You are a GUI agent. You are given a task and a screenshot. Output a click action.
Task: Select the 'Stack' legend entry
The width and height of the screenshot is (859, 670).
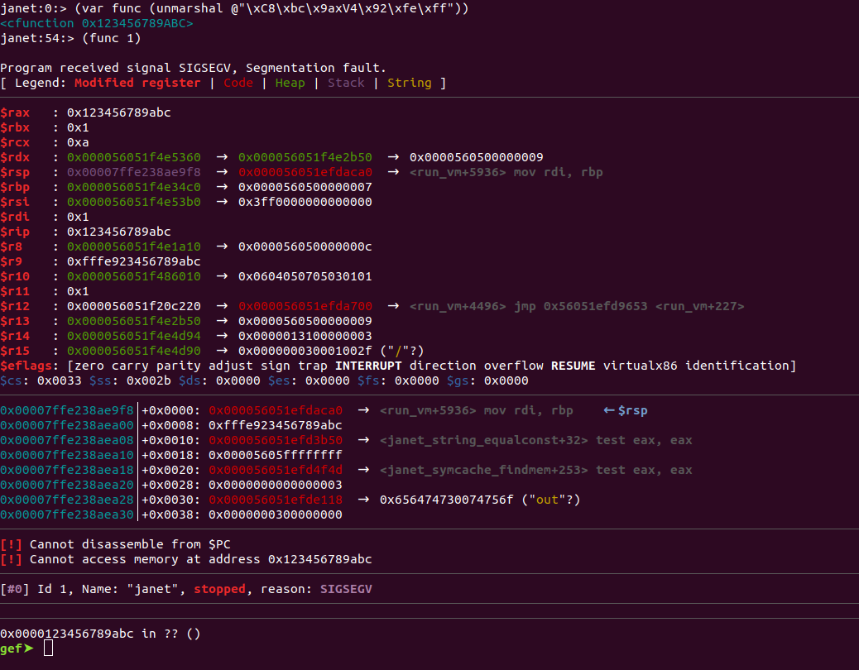pyautogui.click(x=346, y=83)
